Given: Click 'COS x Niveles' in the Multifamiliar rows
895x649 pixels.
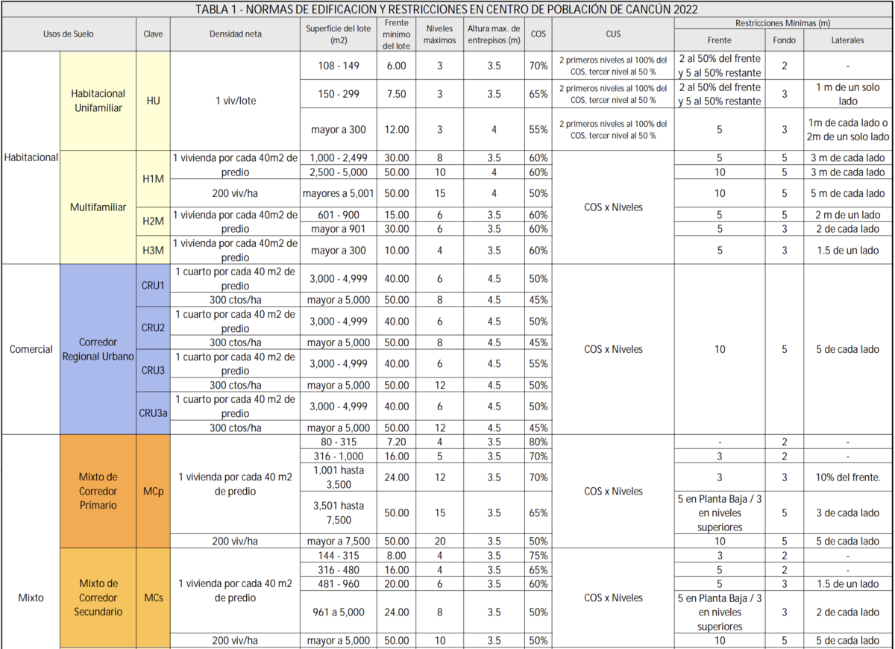Looking at the screenshot, I should (x=613, y=207).
